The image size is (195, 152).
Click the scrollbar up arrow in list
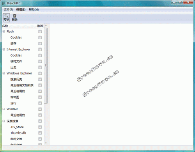[46, 26]
